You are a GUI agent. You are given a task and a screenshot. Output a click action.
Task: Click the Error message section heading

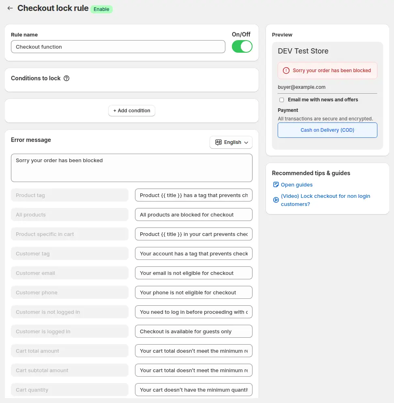[x=31, y=140]
